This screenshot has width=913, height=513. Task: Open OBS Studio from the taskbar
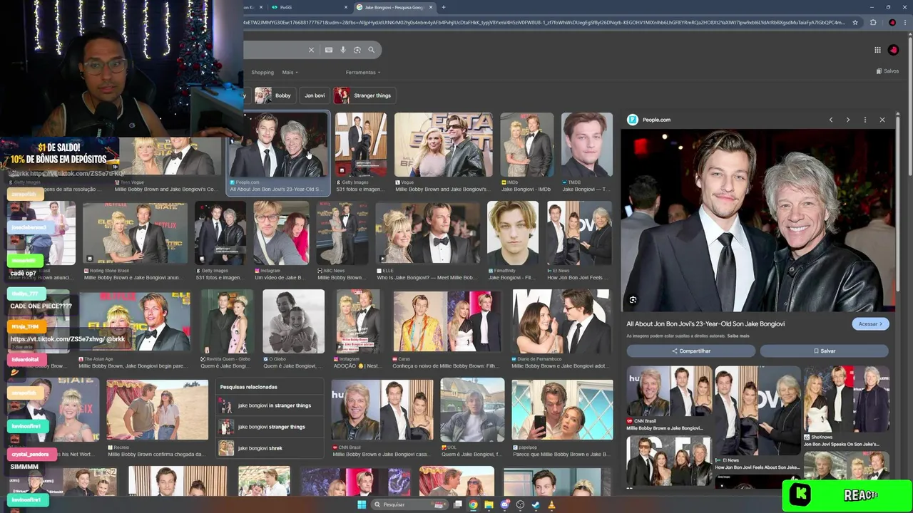pos(520,504)
